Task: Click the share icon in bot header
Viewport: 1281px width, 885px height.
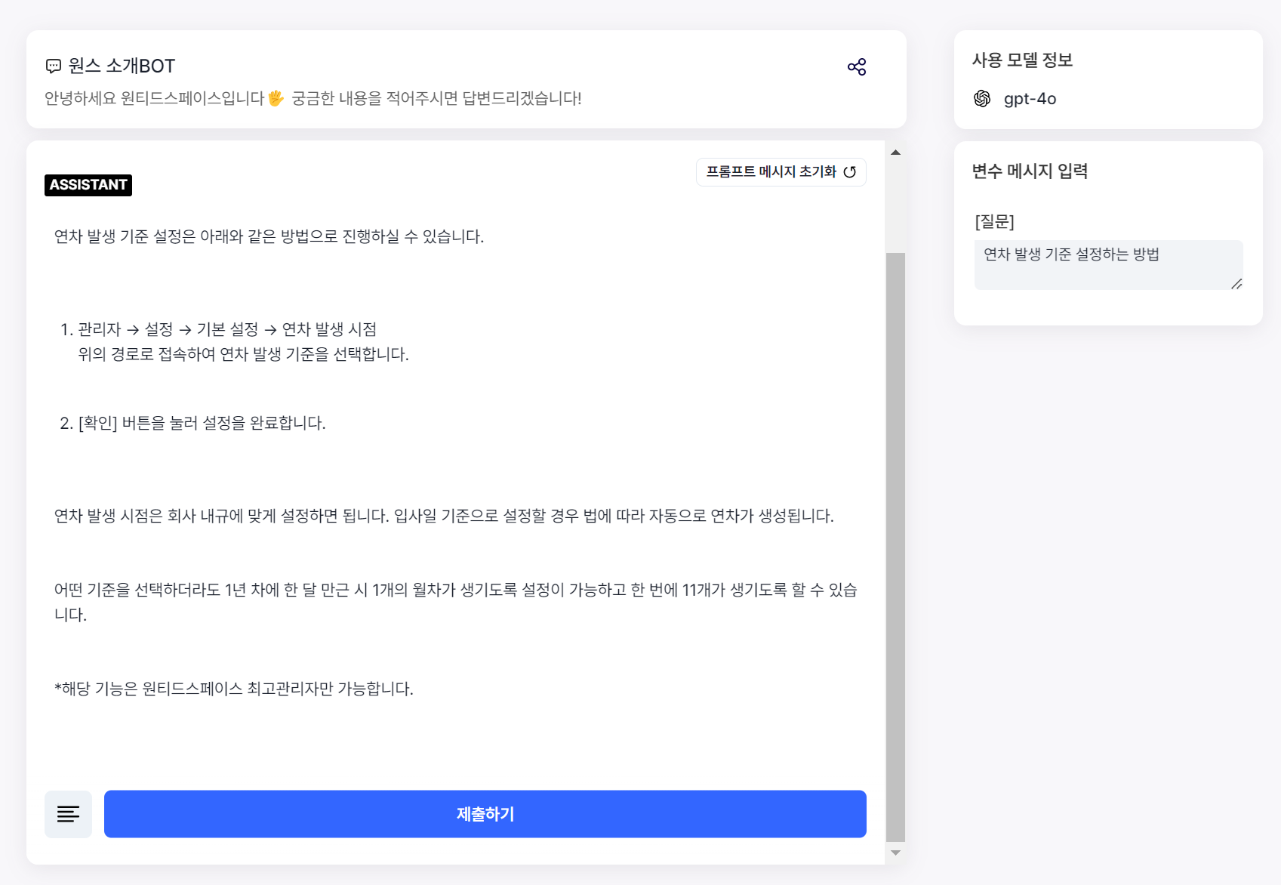Action: tap(857, 67)
